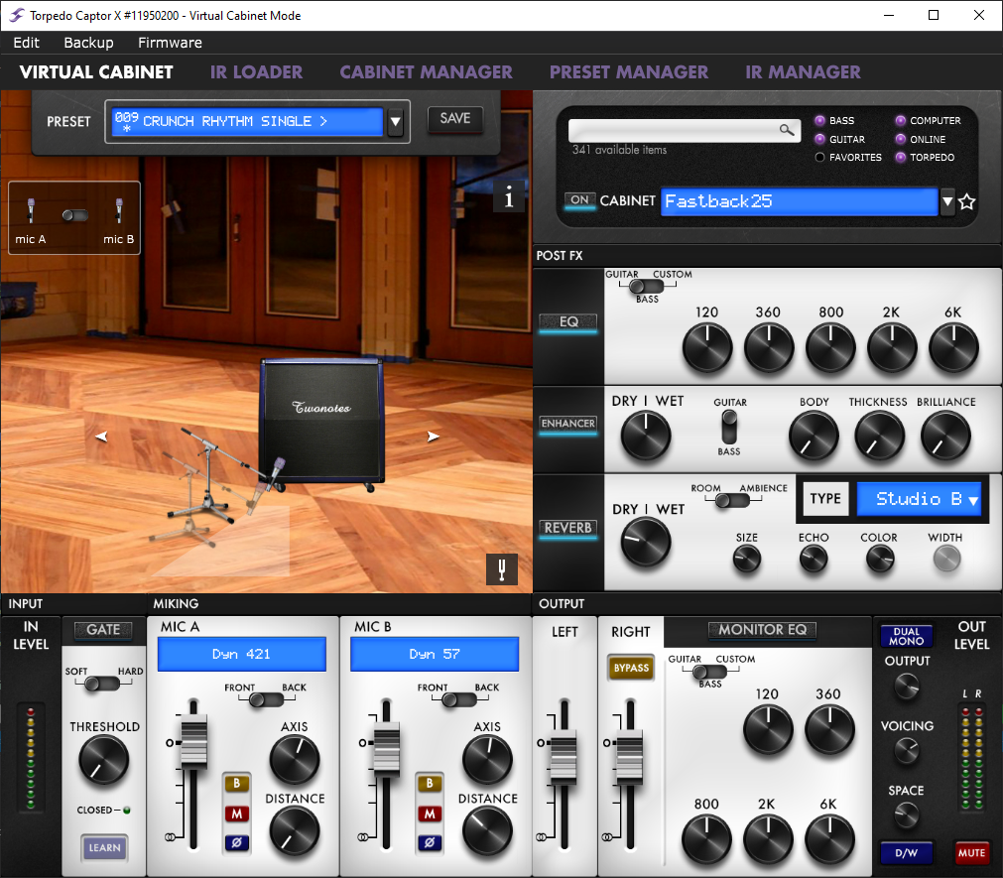Toggle the cabinet ON switch
This screenshot has width=1003, height=878.
(x=579, y=200)
